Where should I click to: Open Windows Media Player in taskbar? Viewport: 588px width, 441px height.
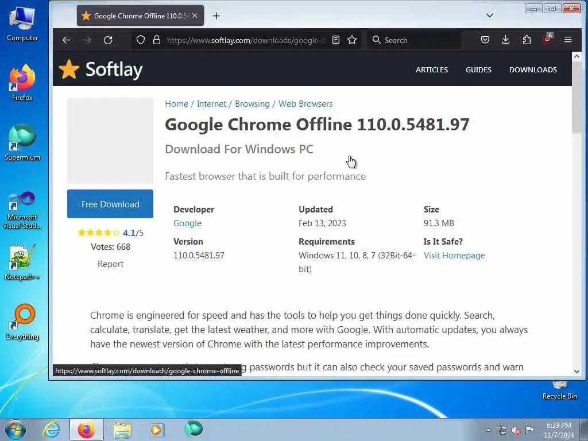tap(157, 430)
